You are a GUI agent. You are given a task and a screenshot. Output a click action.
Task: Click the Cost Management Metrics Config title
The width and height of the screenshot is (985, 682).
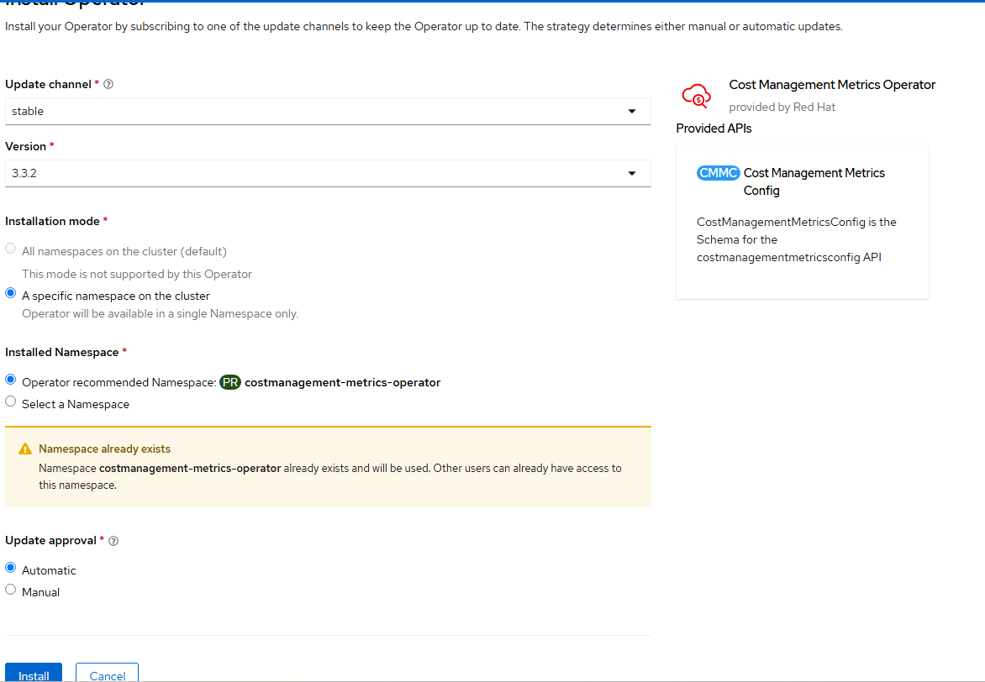coord(814,181)
